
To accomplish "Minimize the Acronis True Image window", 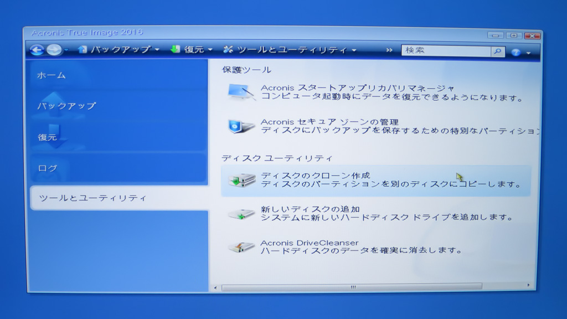I will point(495,35).
